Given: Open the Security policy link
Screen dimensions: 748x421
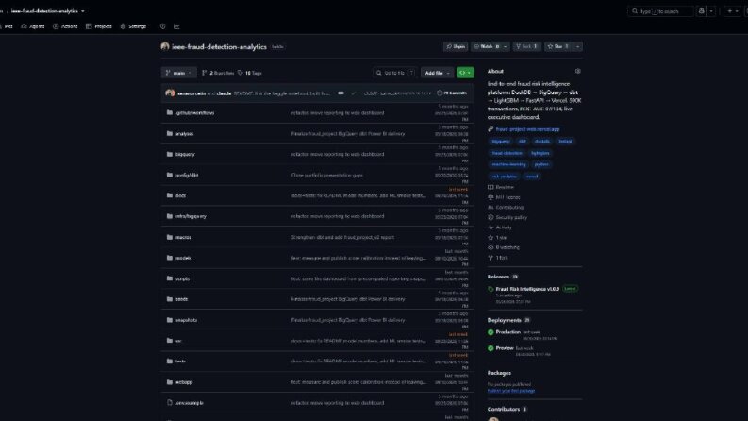Looking at the screenshot, I should pyautogui.click(x=507, y=217).
